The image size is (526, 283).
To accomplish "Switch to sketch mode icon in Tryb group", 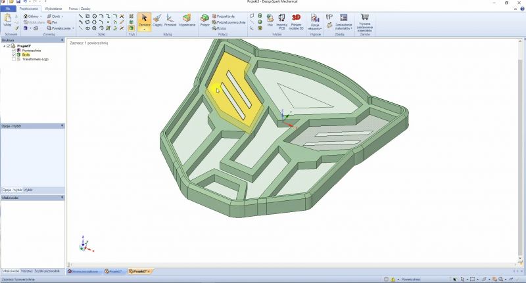I will tap(131, 16).
